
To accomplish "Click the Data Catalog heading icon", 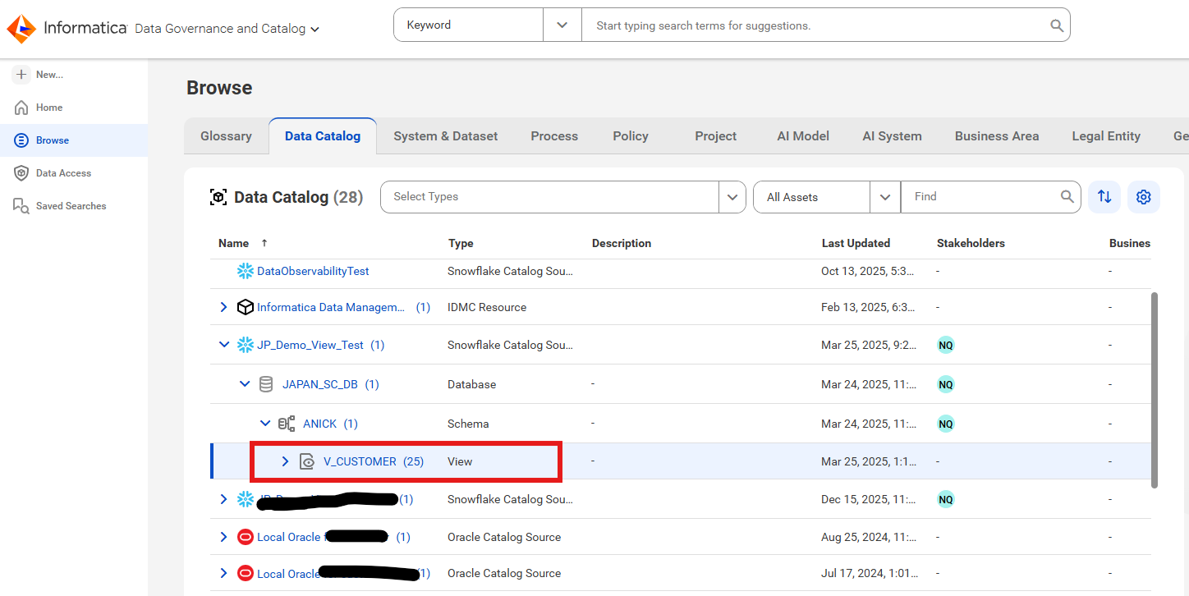I will click(x=218, y=197).
